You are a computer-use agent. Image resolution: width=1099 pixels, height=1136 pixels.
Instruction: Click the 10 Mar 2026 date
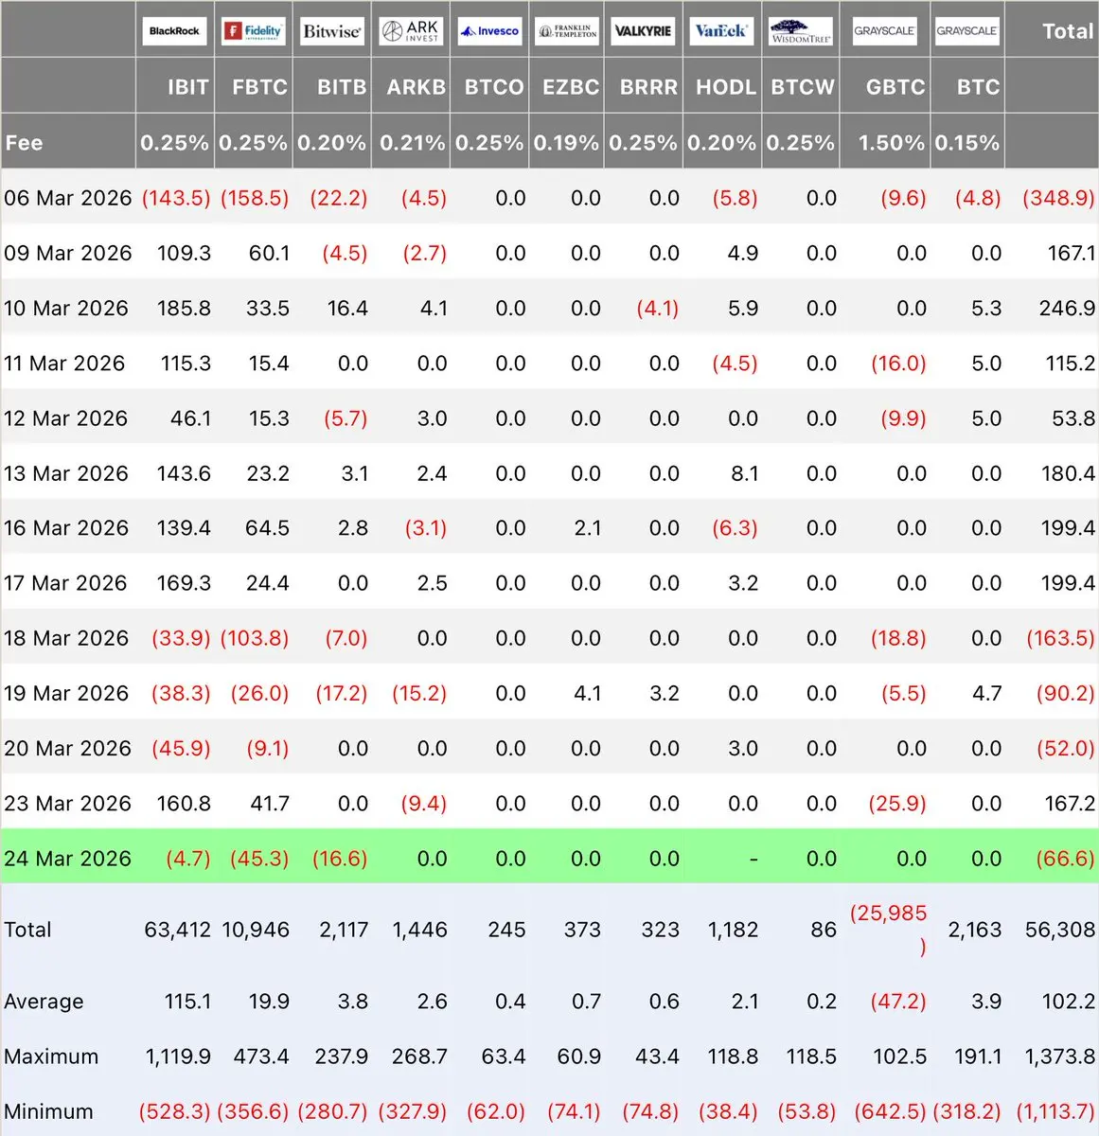(66, 308)
